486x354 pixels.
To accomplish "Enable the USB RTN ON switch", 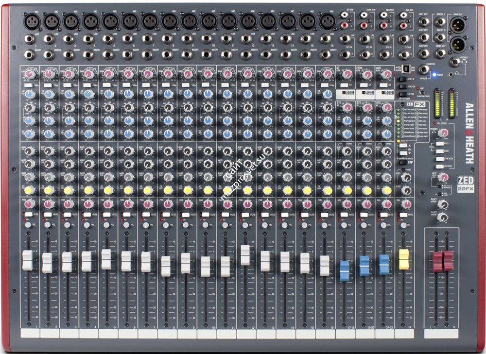I will 383,85.
